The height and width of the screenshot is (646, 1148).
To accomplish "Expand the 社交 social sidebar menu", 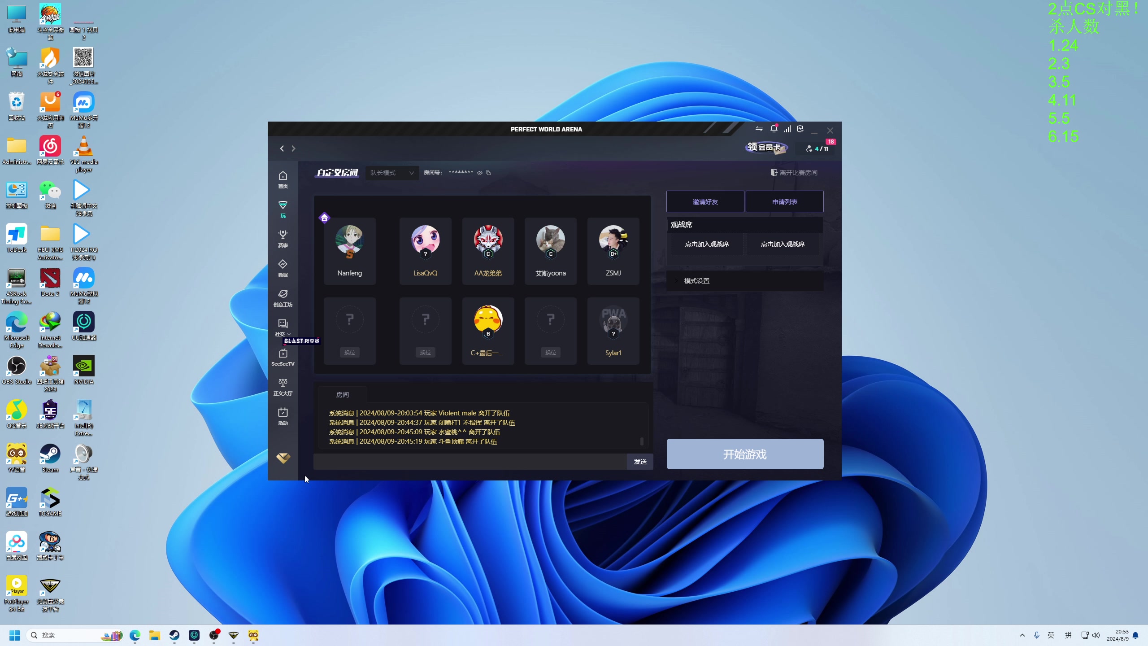I will tap(283, 327).
